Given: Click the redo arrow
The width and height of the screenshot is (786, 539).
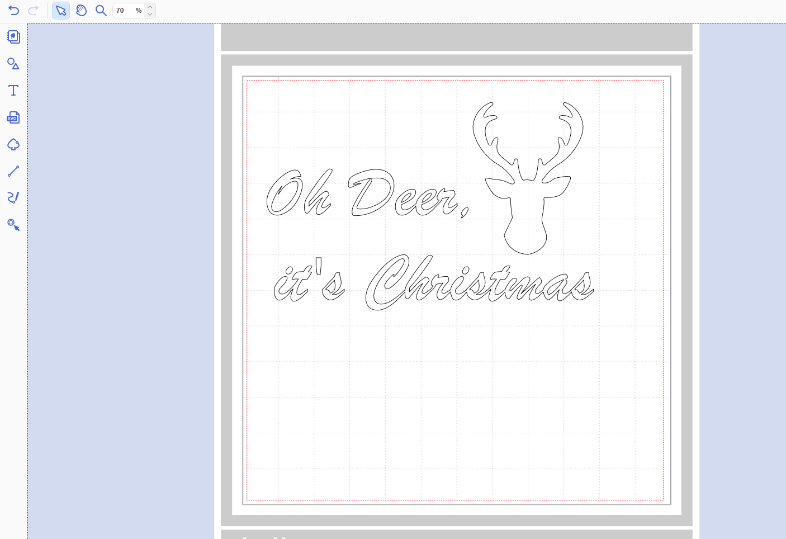Looking at the screenshot, I should pyautogui.click(x=34, y=11).
